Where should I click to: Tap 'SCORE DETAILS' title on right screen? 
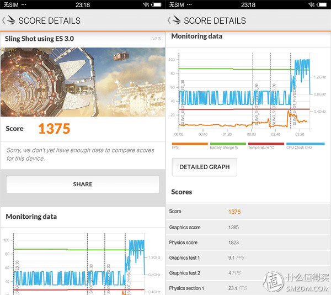pos(215,20)
